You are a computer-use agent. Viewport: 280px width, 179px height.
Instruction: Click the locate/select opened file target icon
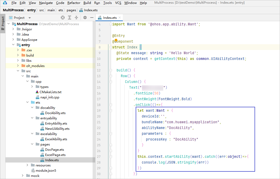tap(63, 18)
